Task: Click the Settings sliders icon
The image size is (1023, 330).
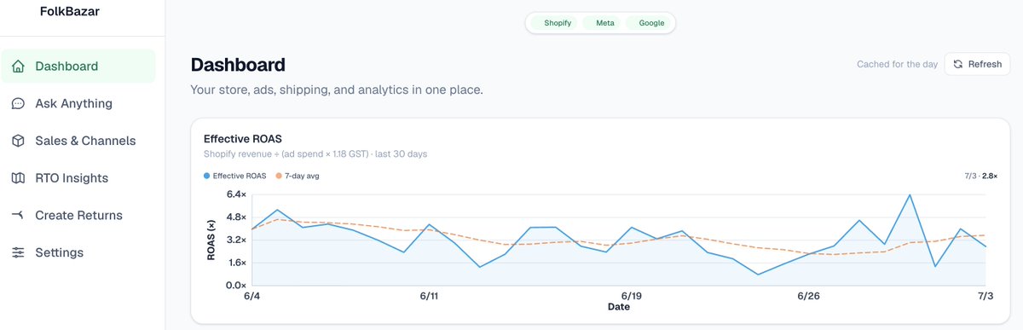Action: pyautogui.click(x=18, y=252)
